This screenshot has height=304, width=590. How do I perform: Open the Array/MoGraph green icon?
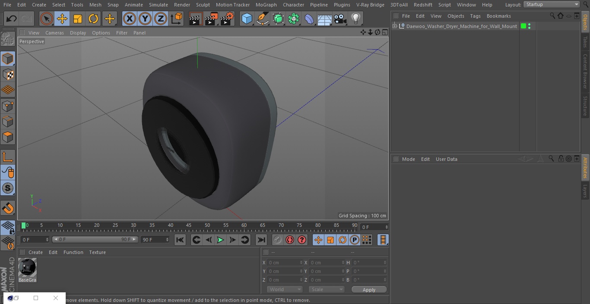[294, 19]
